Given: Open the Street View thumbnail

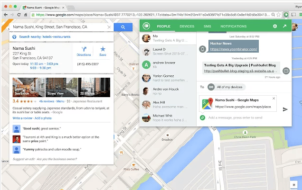Looking at the screenshot, I should pyautogui.click(x=55, y=87).
